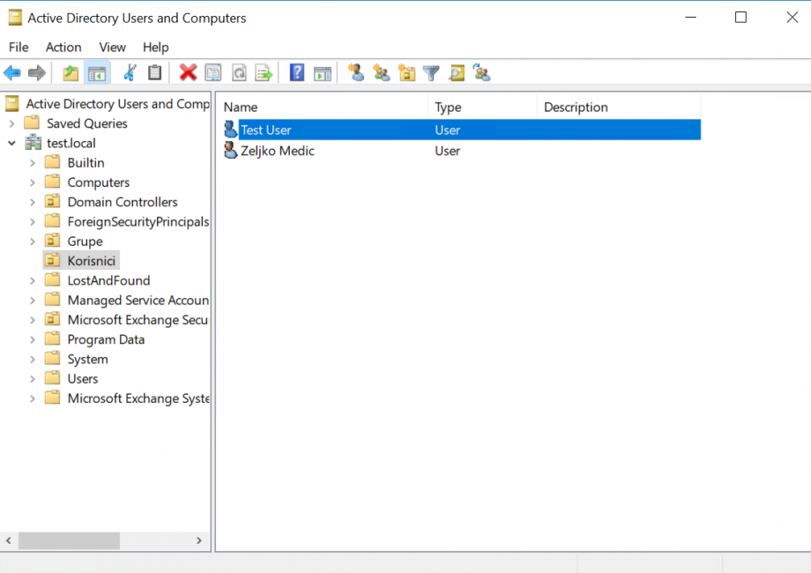The width and height of the screenshot is (811, 573).
Task: Open the Help question mark icon
Action: 297,72
